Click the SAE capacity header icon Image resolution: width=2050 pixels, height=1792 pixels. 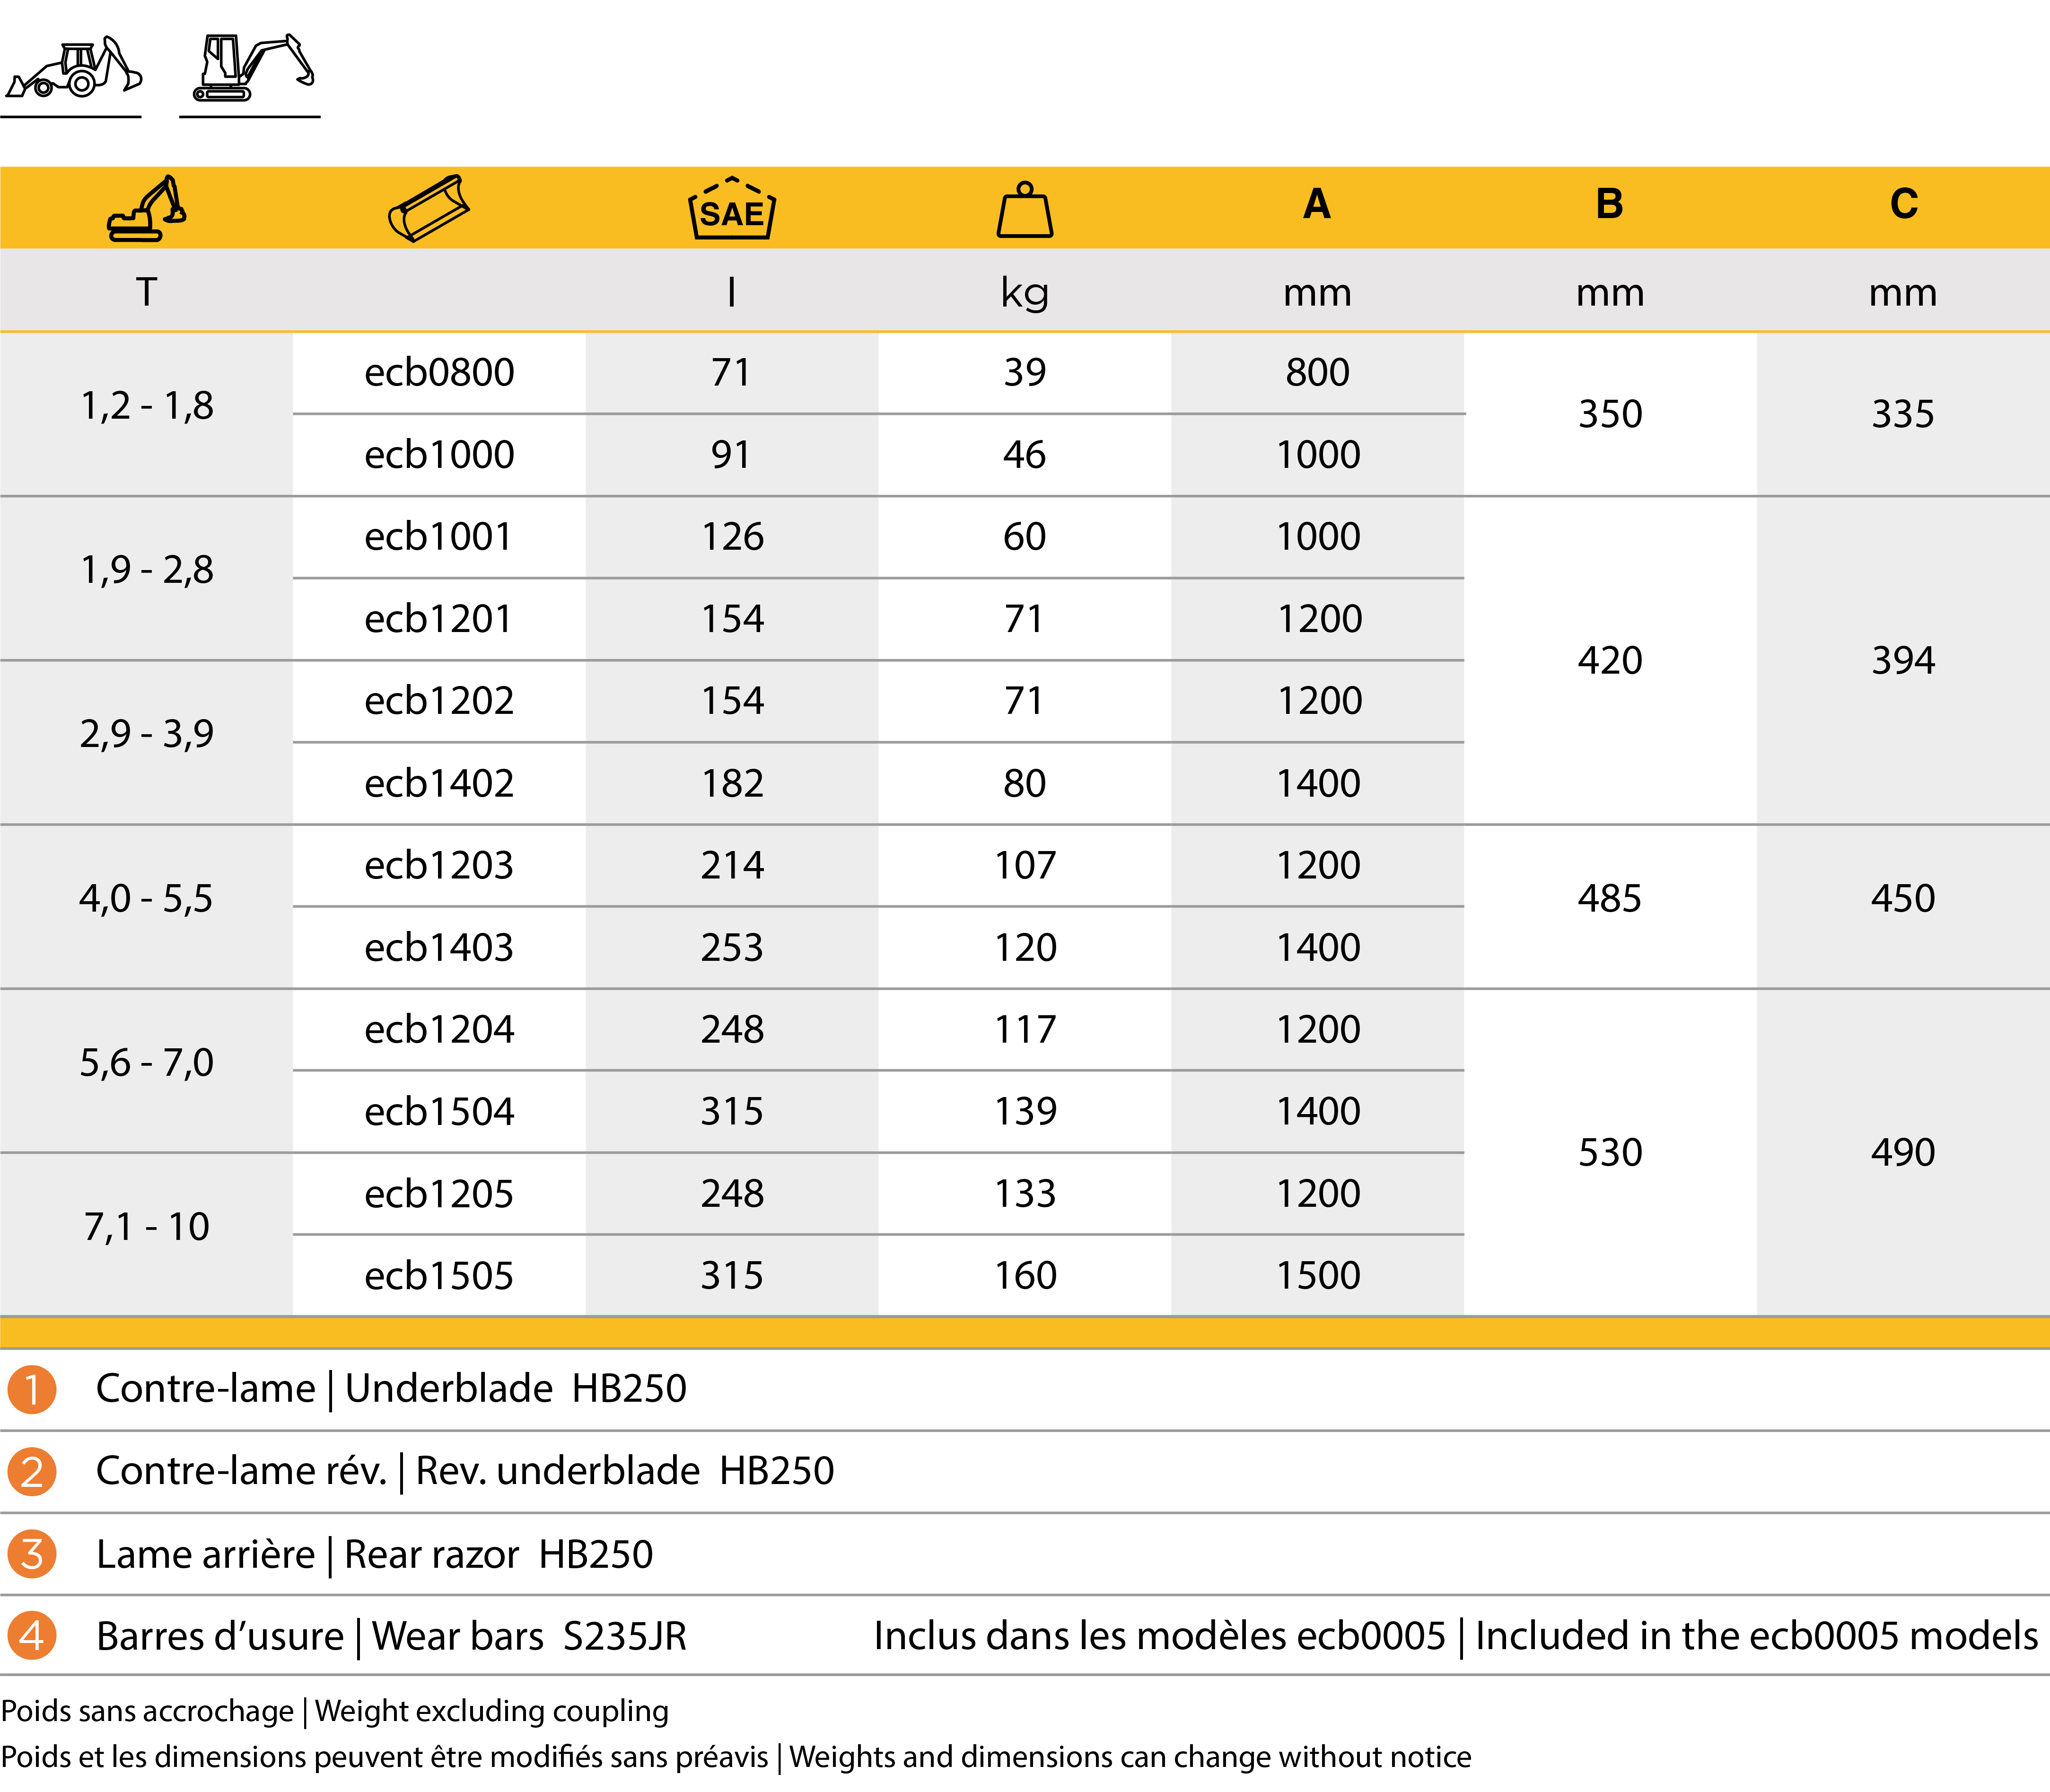(x=732, y=209)
